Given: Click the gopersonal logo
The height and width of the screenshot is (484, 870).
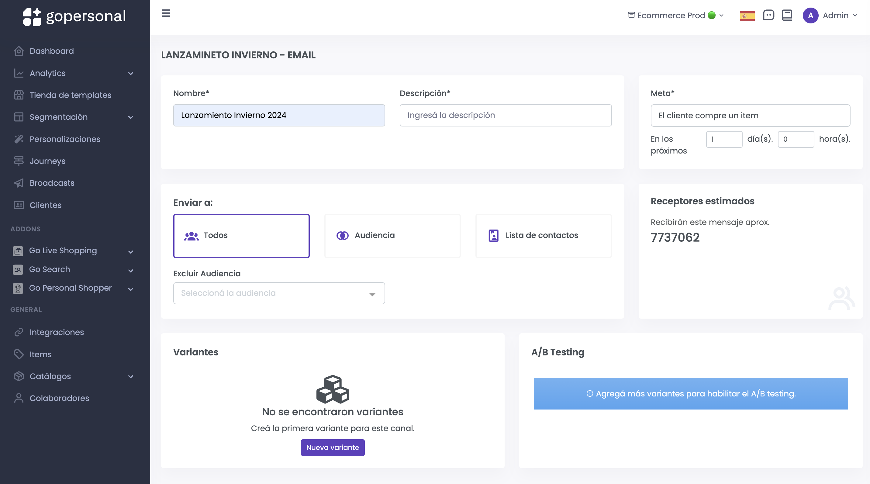Looking at the screenshot, I should coord(74,16).
